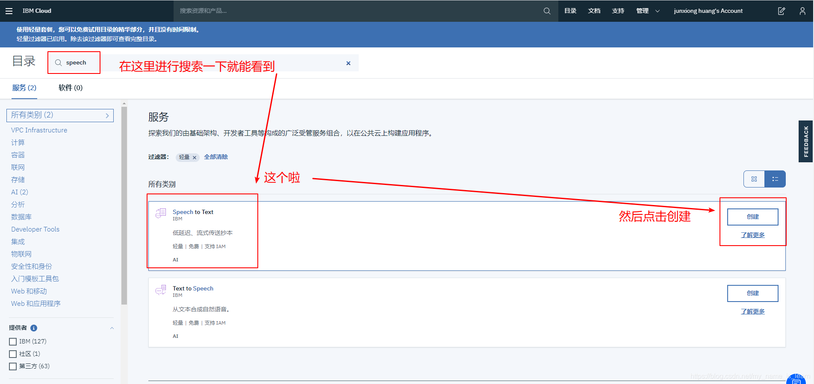Image resolution: width=814 pixels, height=384 pixels.
Task: Expand the 管理 dropdown menu
Action: [648, 11]
